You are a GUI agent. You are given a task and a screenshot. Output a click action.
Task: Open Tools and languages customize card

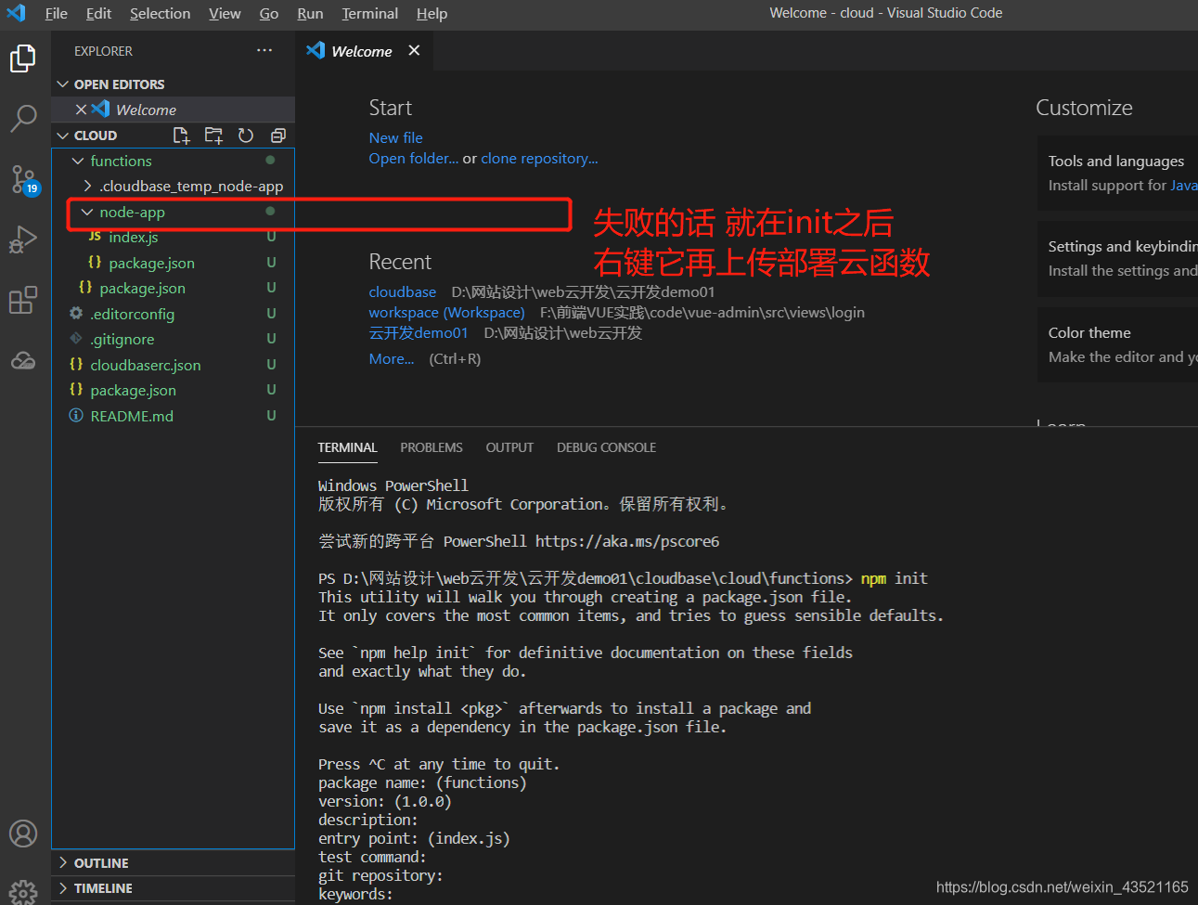click(1117, 173)
